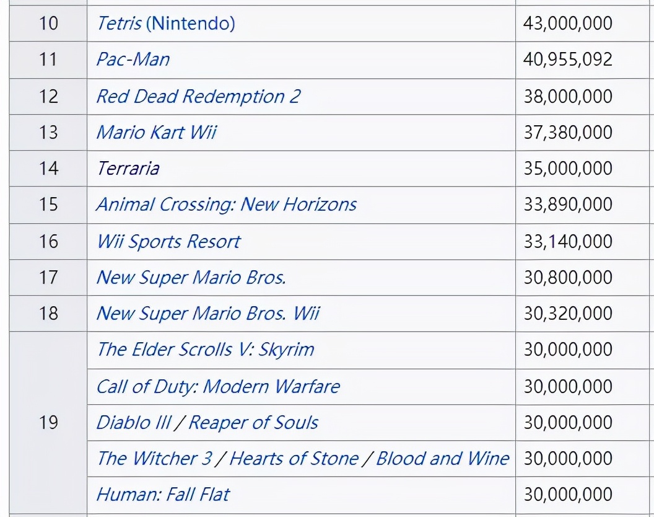Open the Pac-Man article link
This screenshot has width=654, height=517.
tap(133, 60)
